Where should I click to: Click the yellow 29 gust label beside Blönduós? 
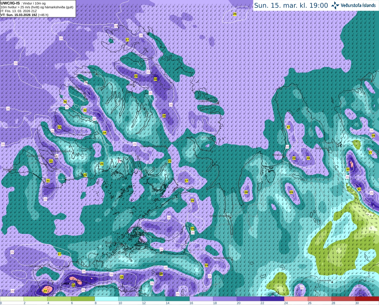click(294, 158)
